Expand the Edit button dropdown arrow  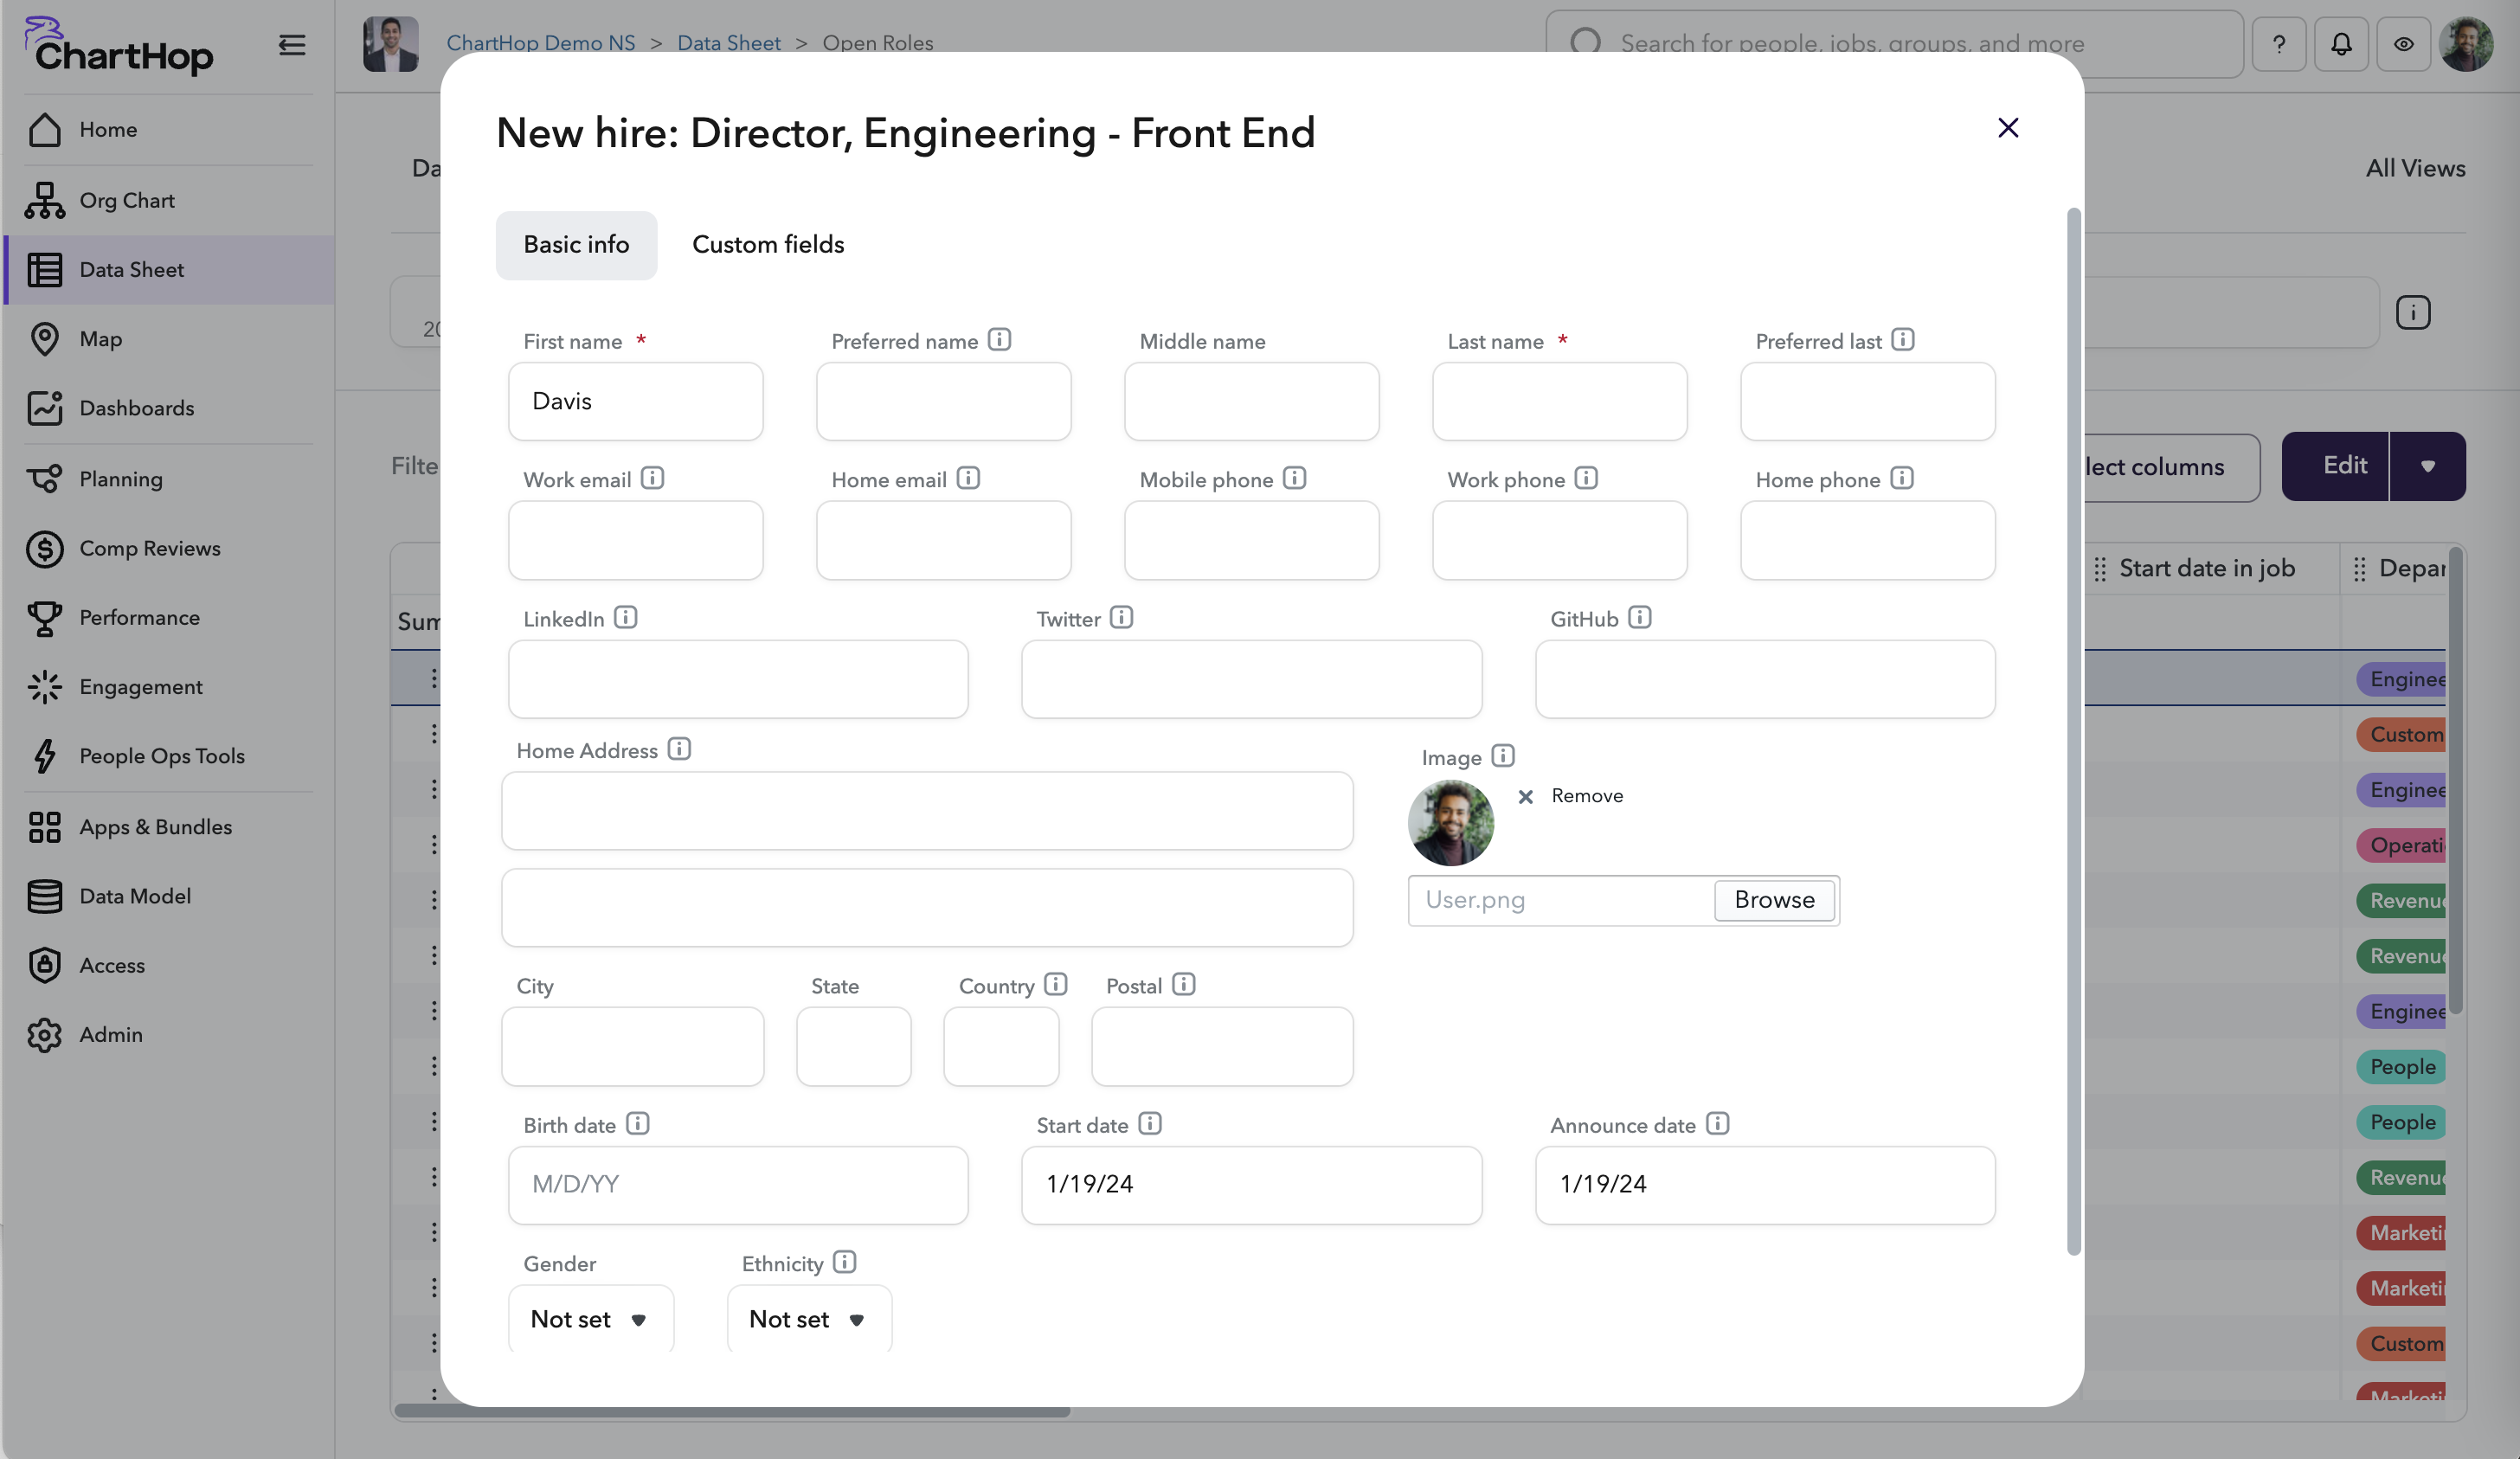point(2430,466)
